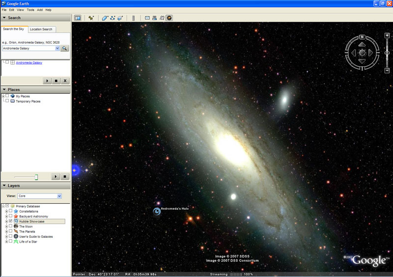Open the Andromeda Galaxy search result link
393x277 pixels.
(x=29, y=63)
